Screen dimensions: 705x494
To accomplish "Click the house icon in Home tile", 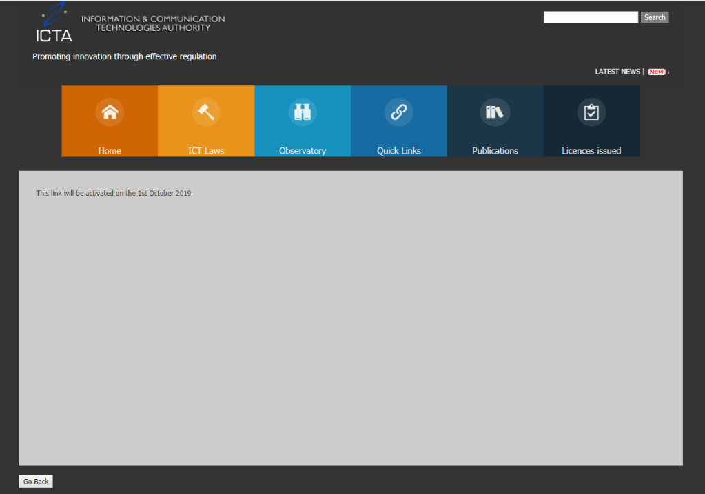I will (110, 112).
